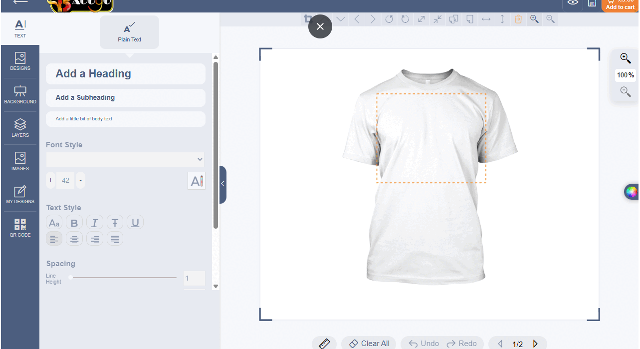Toggle underline text style

click(135, 223)
